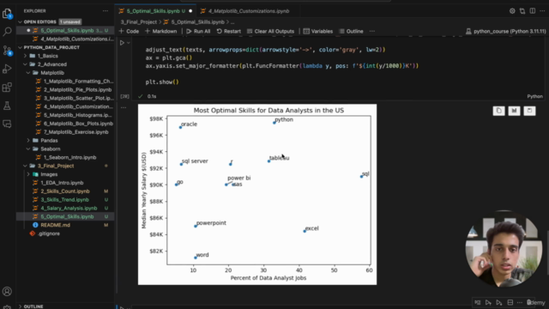Copy the chart output image

(x=498, y=111)
